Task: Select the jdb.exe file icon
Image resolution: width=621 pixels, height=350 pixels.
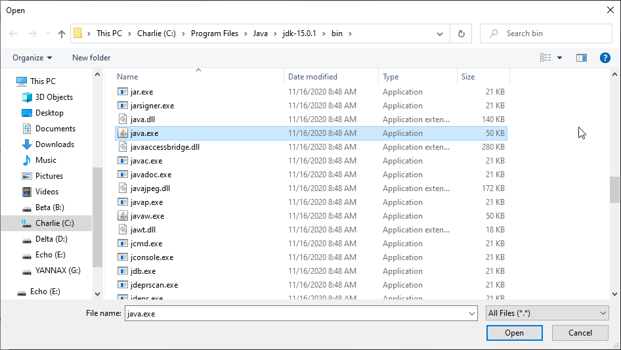Action: tap(123, 271)
